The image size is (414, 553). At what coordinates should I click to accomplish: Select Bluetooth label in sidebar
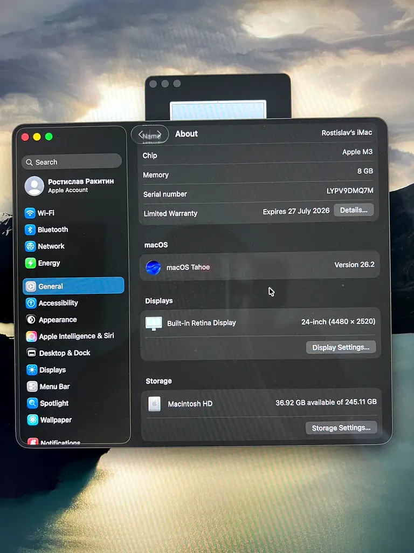pyautogui.click(x=53, y=230)
